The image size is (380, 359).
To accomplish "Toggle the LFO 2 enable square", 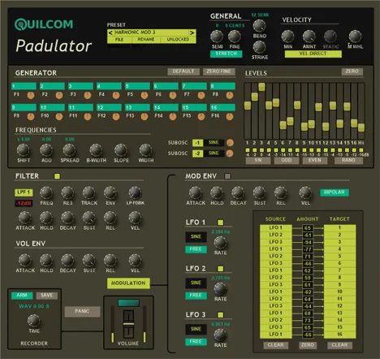I will pos(220,269).
